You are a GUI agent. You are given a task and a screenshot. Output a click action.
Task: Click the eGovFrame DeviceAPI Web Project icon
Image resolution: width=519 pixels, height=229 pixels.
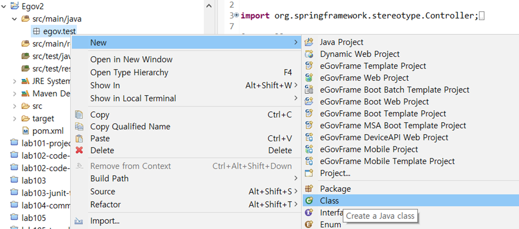[309, 137]
